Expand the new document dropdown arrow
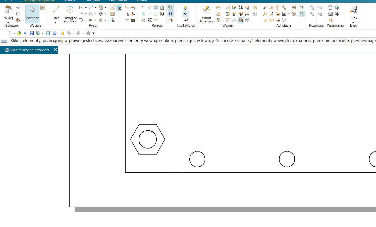This screenshot has height=227, width=376. 14,33
